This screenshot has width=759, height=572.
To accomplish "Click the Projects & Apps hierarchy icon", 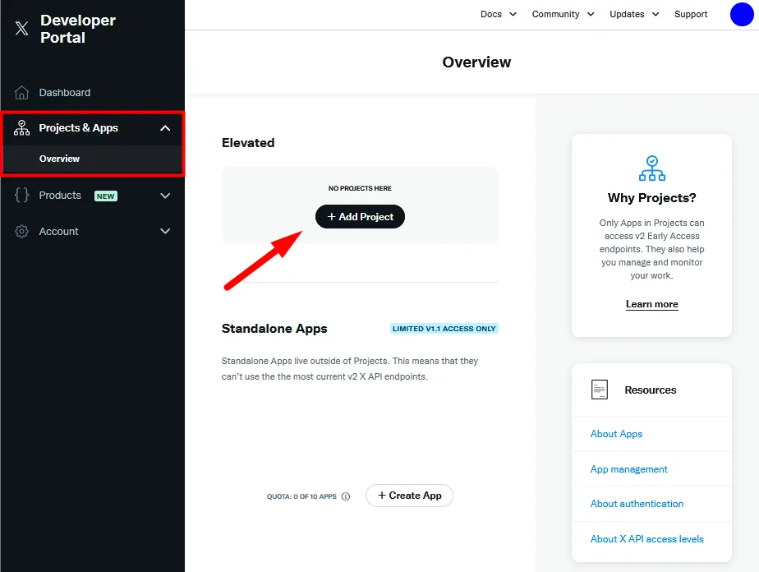I will (22, 128).
